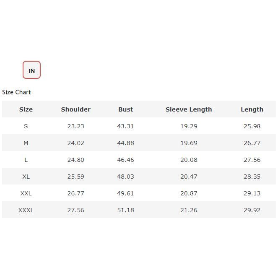Click the IN unit toggle button
This screenshot has width=278, height=278.
[x=31, y=70]
